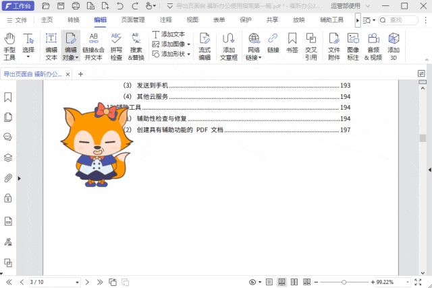Switch to the 注释 tab
The image size is (432, 288).
coord(166,20)
